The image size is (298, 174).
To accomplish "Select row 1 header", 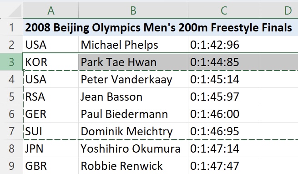I will click(x=11, y=27).
